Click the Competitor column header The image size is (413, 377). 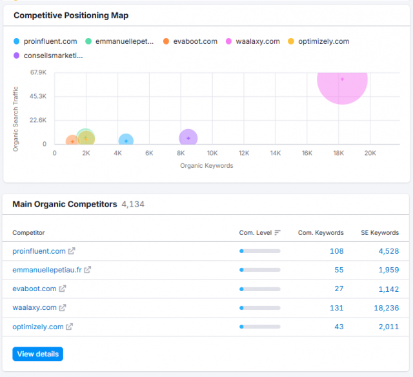28,232
